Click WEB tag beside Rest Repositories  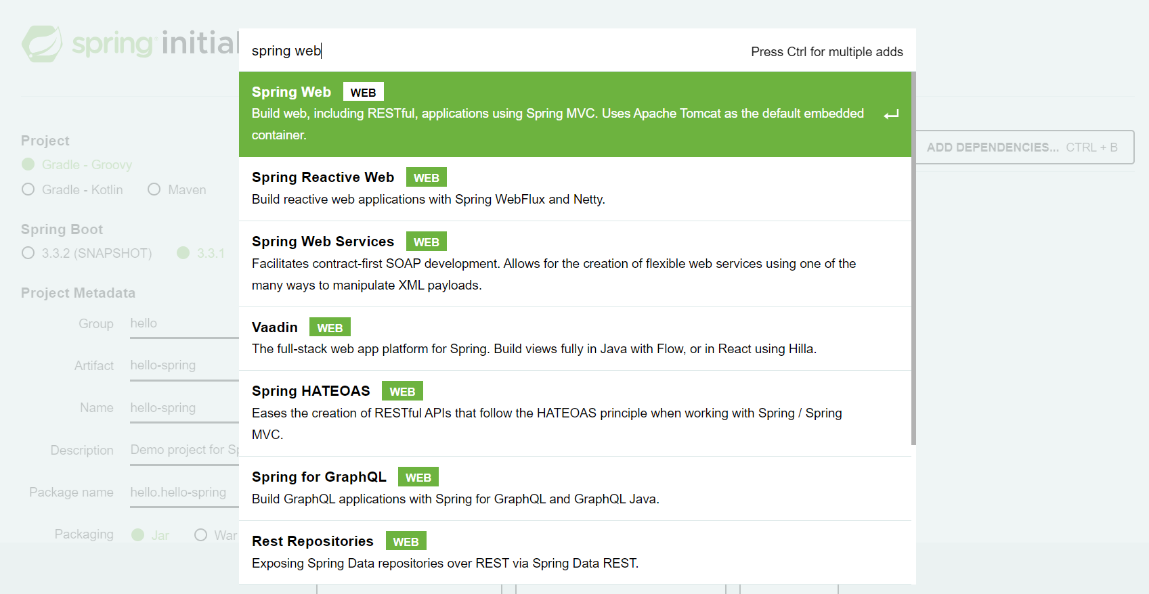point(406,541)
